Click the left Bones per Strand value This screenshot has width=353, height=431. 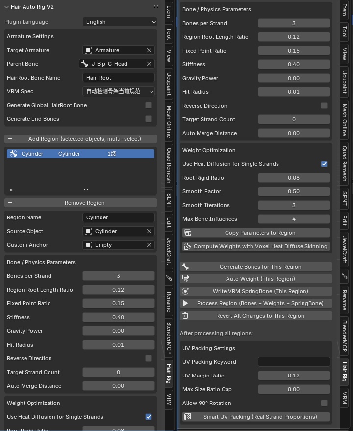(x=119, y=276)
